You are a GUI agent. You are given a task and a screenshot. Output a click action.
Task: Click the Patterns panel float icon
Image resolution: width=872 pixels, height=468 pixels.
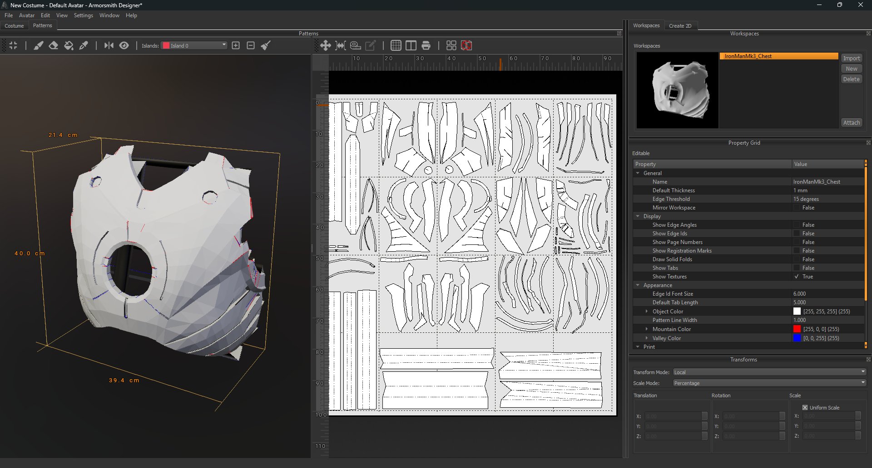tap(619, 34)
